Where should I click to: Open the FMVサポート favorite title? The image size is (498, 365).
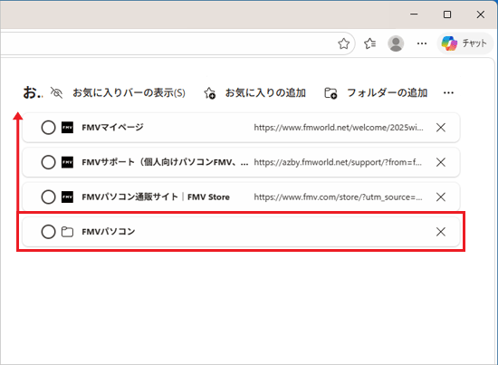click(x=165, y=162)
